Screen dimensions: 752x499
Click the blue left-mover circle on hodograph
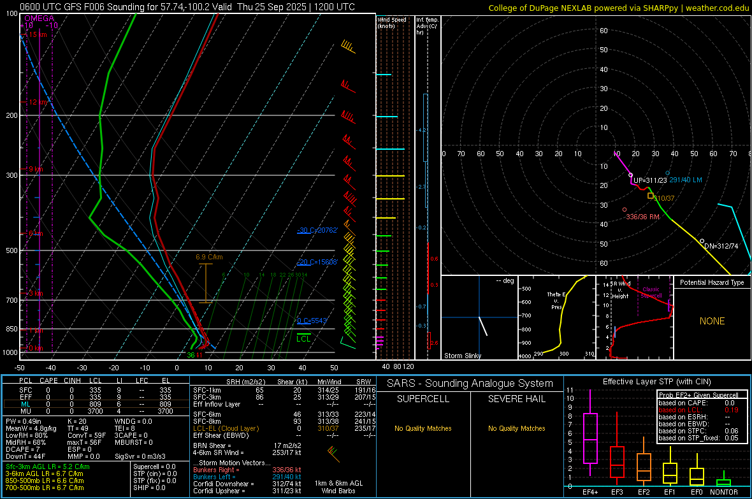click(x=668, y=173)
